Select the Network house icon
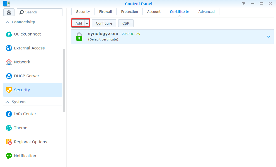 (9, 62)
